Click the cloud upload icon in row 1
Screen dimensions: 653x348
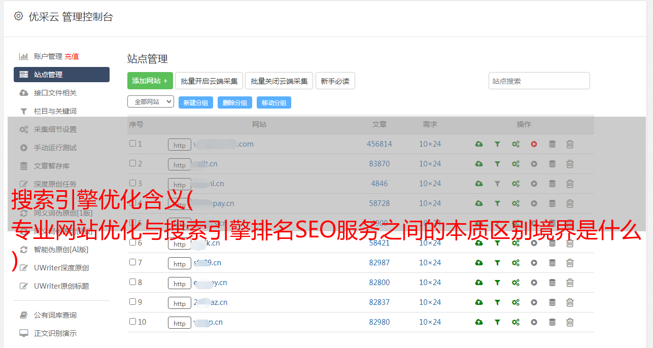(479, 144)
